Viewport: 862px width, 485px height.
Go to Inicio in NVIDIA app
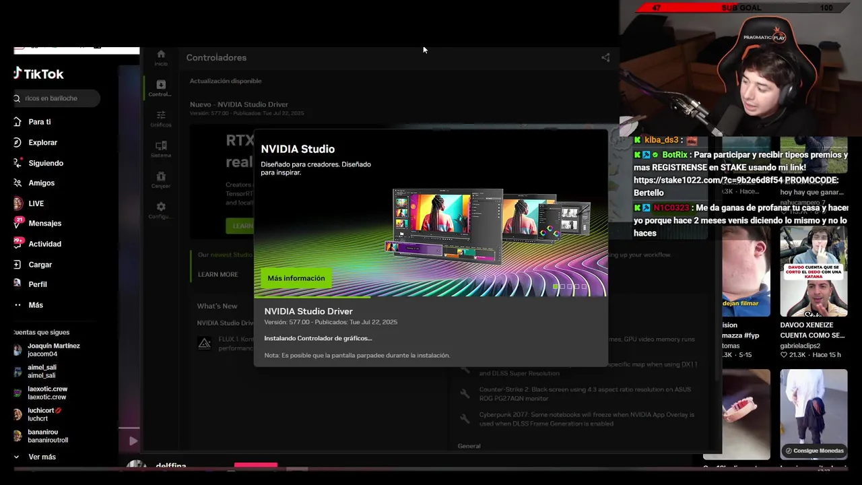pos(161,58)
